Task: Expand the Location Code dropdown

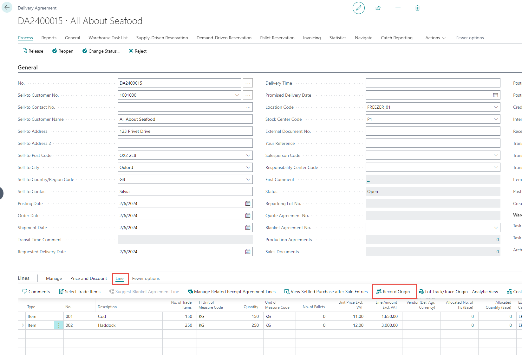Action: [496, 107]
